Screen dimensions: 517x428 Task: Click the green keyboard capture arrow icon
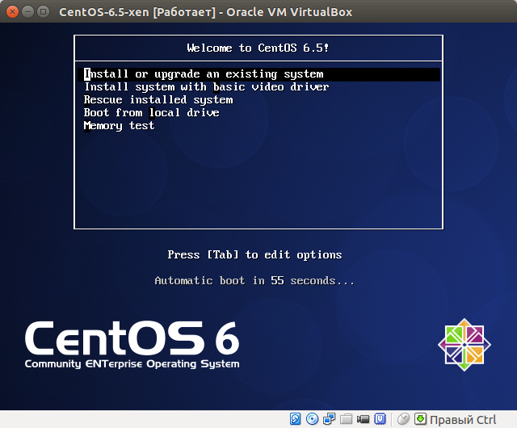click(420, 419)
